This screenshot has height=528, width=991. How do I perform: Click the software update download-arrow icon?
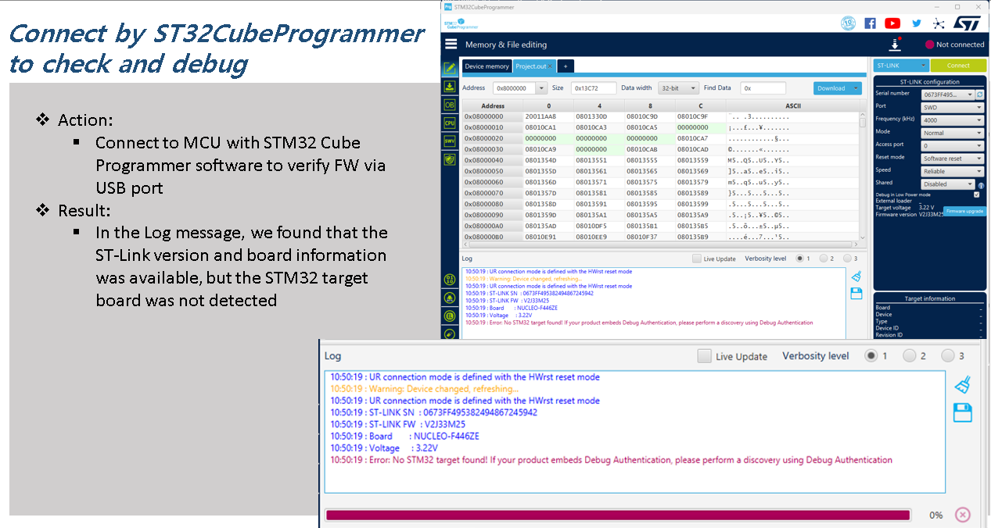pyautogui.click(x=896, y=45)
